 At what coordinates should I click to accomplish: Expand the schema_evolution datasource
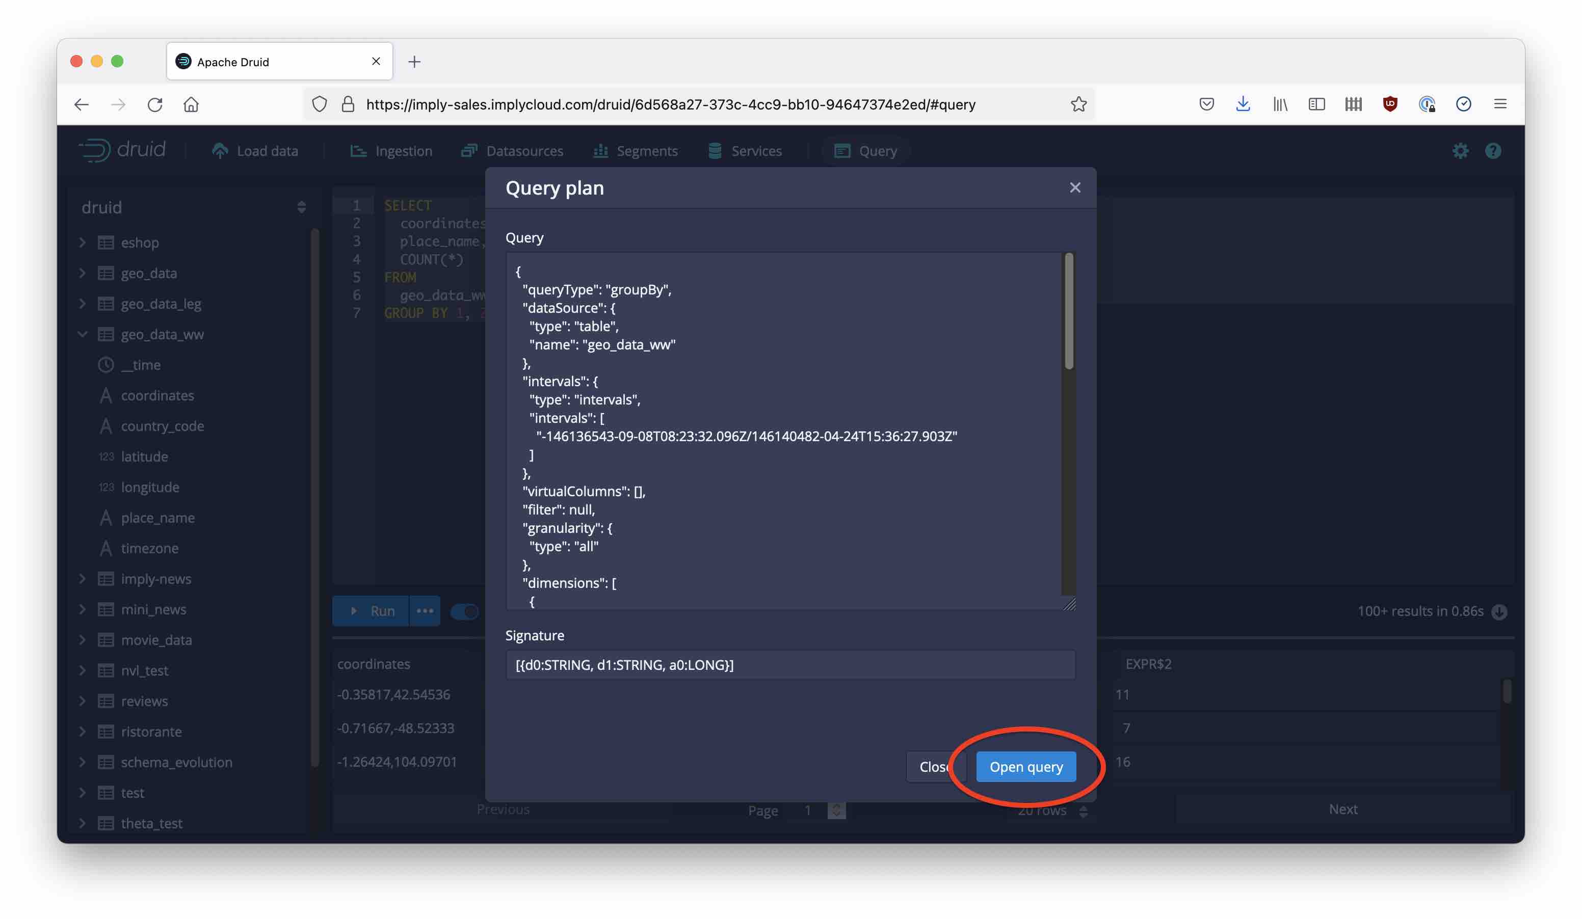(x=82, y=762)
